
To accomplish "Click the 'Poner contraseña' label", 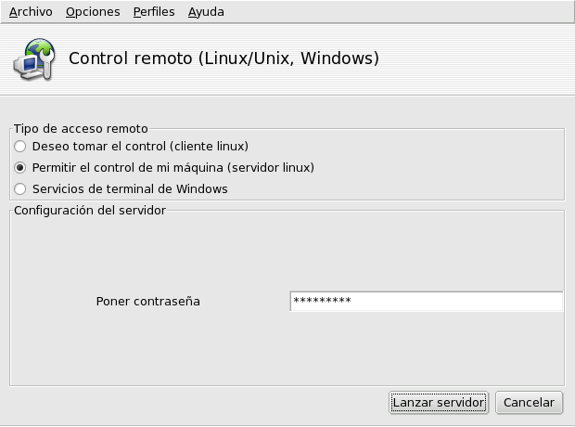I will pyautogui.click(x=148, y=302).
